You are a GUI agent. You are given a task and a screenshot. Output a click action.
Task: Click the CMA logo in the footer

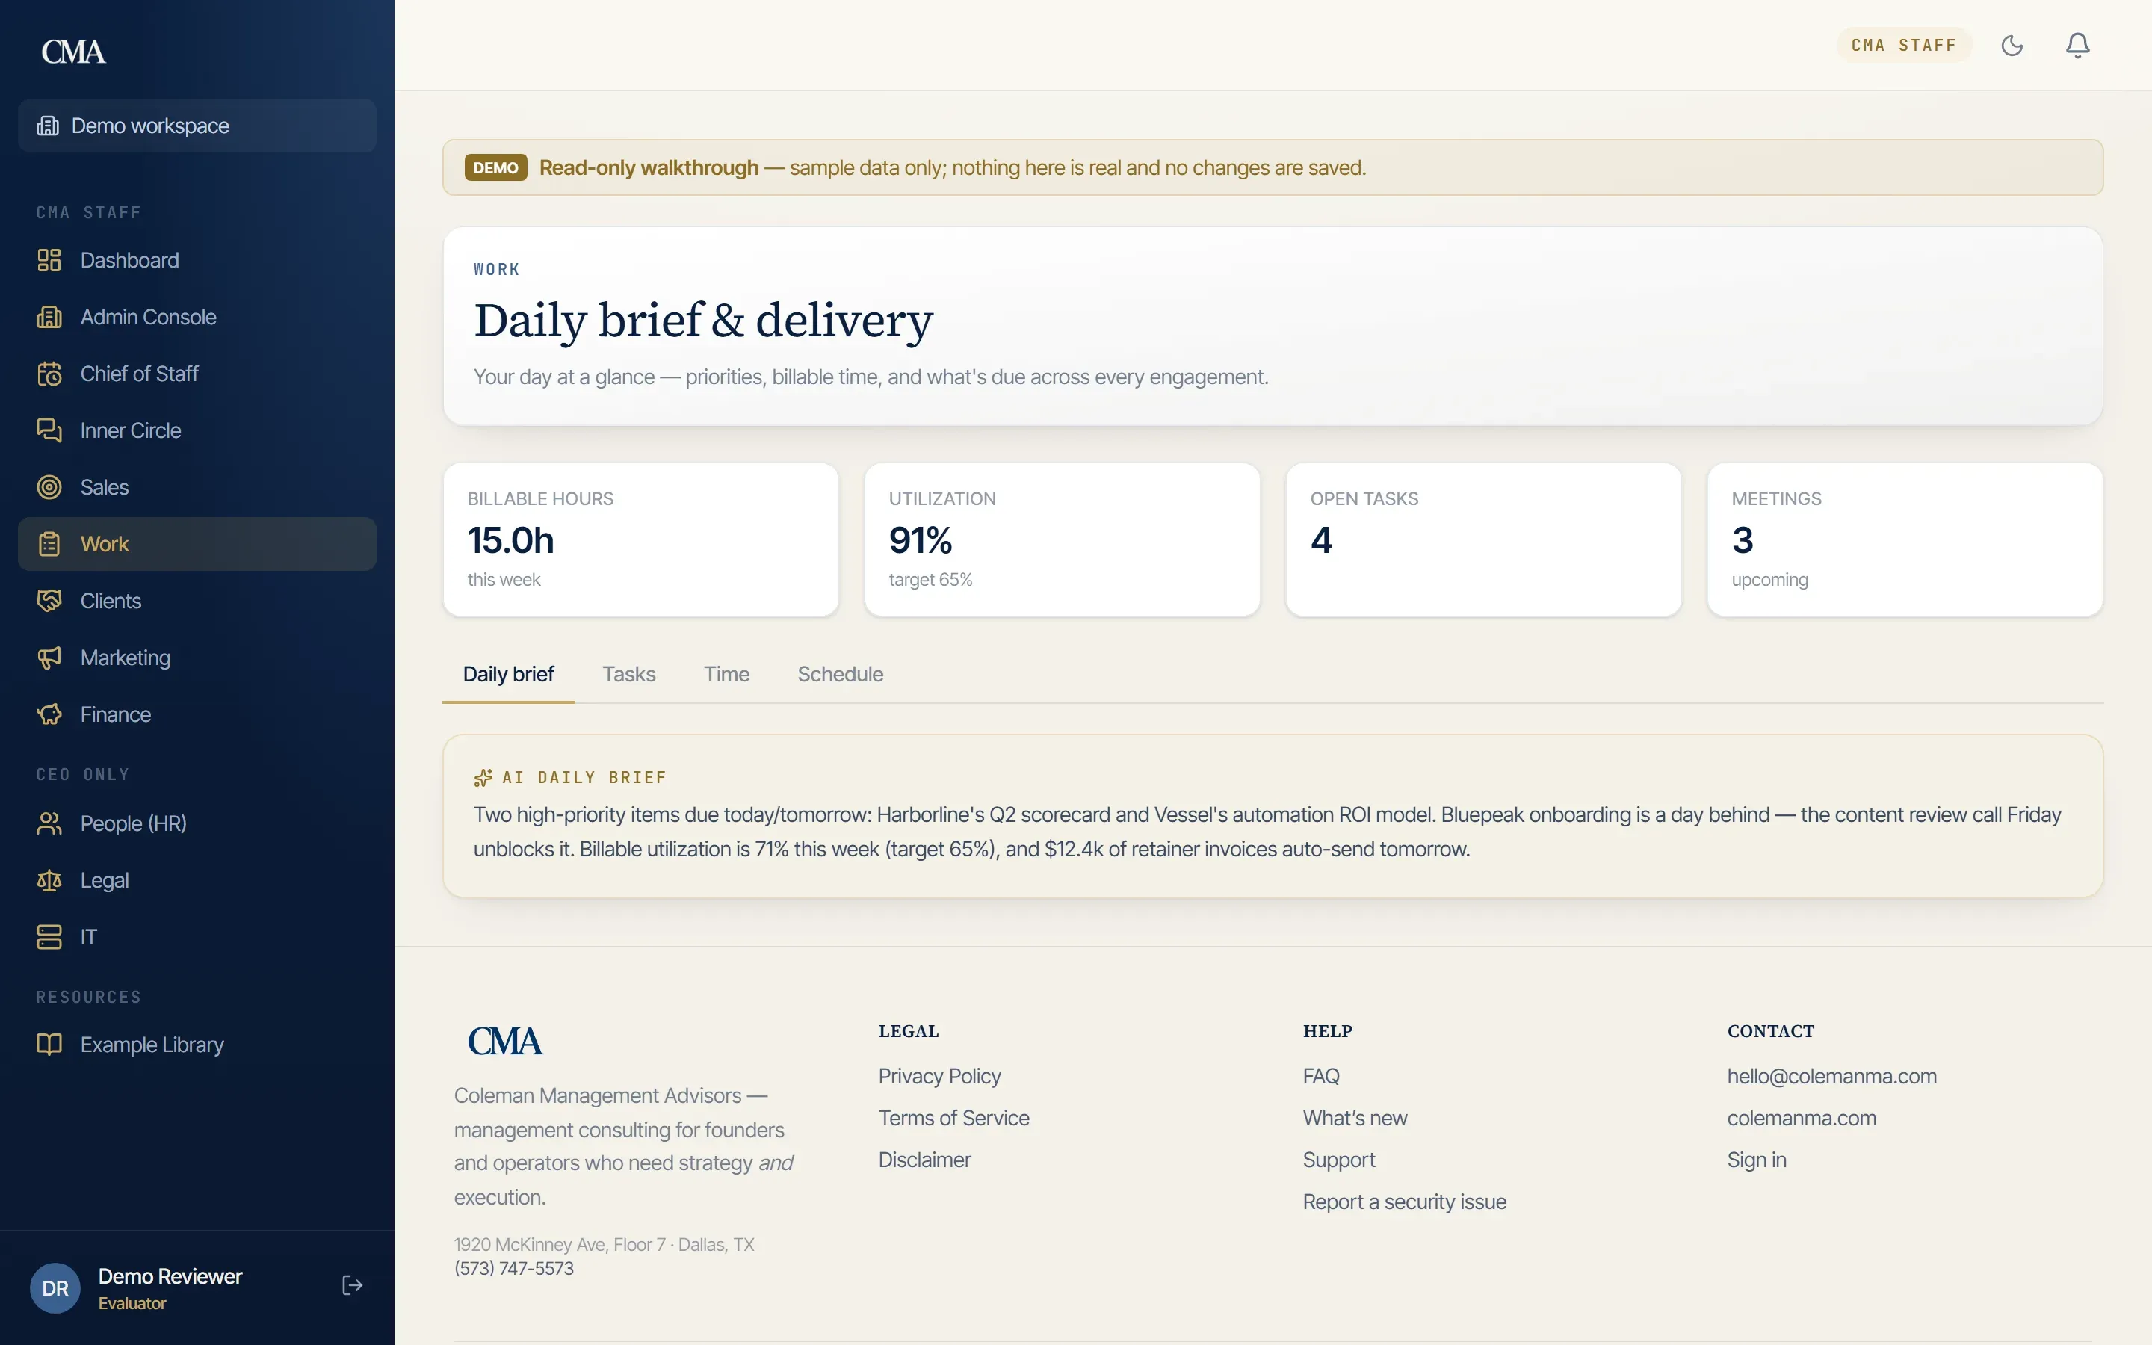point(505,1041)
